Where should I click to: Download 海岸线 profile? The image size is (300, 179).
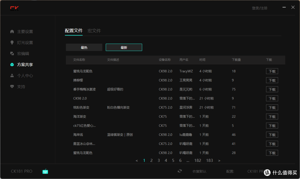coord(272,135)
